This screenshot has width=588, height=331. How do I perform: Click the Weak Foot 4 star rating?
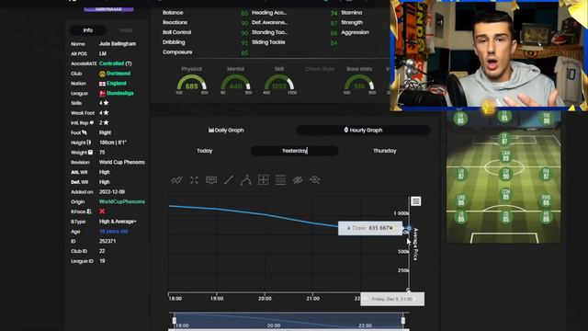[x=104, y=112]
